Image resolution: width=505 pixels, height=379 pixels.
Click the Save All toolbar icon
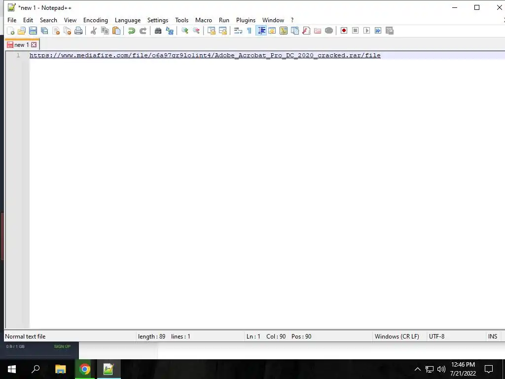[x=44, y=31]
